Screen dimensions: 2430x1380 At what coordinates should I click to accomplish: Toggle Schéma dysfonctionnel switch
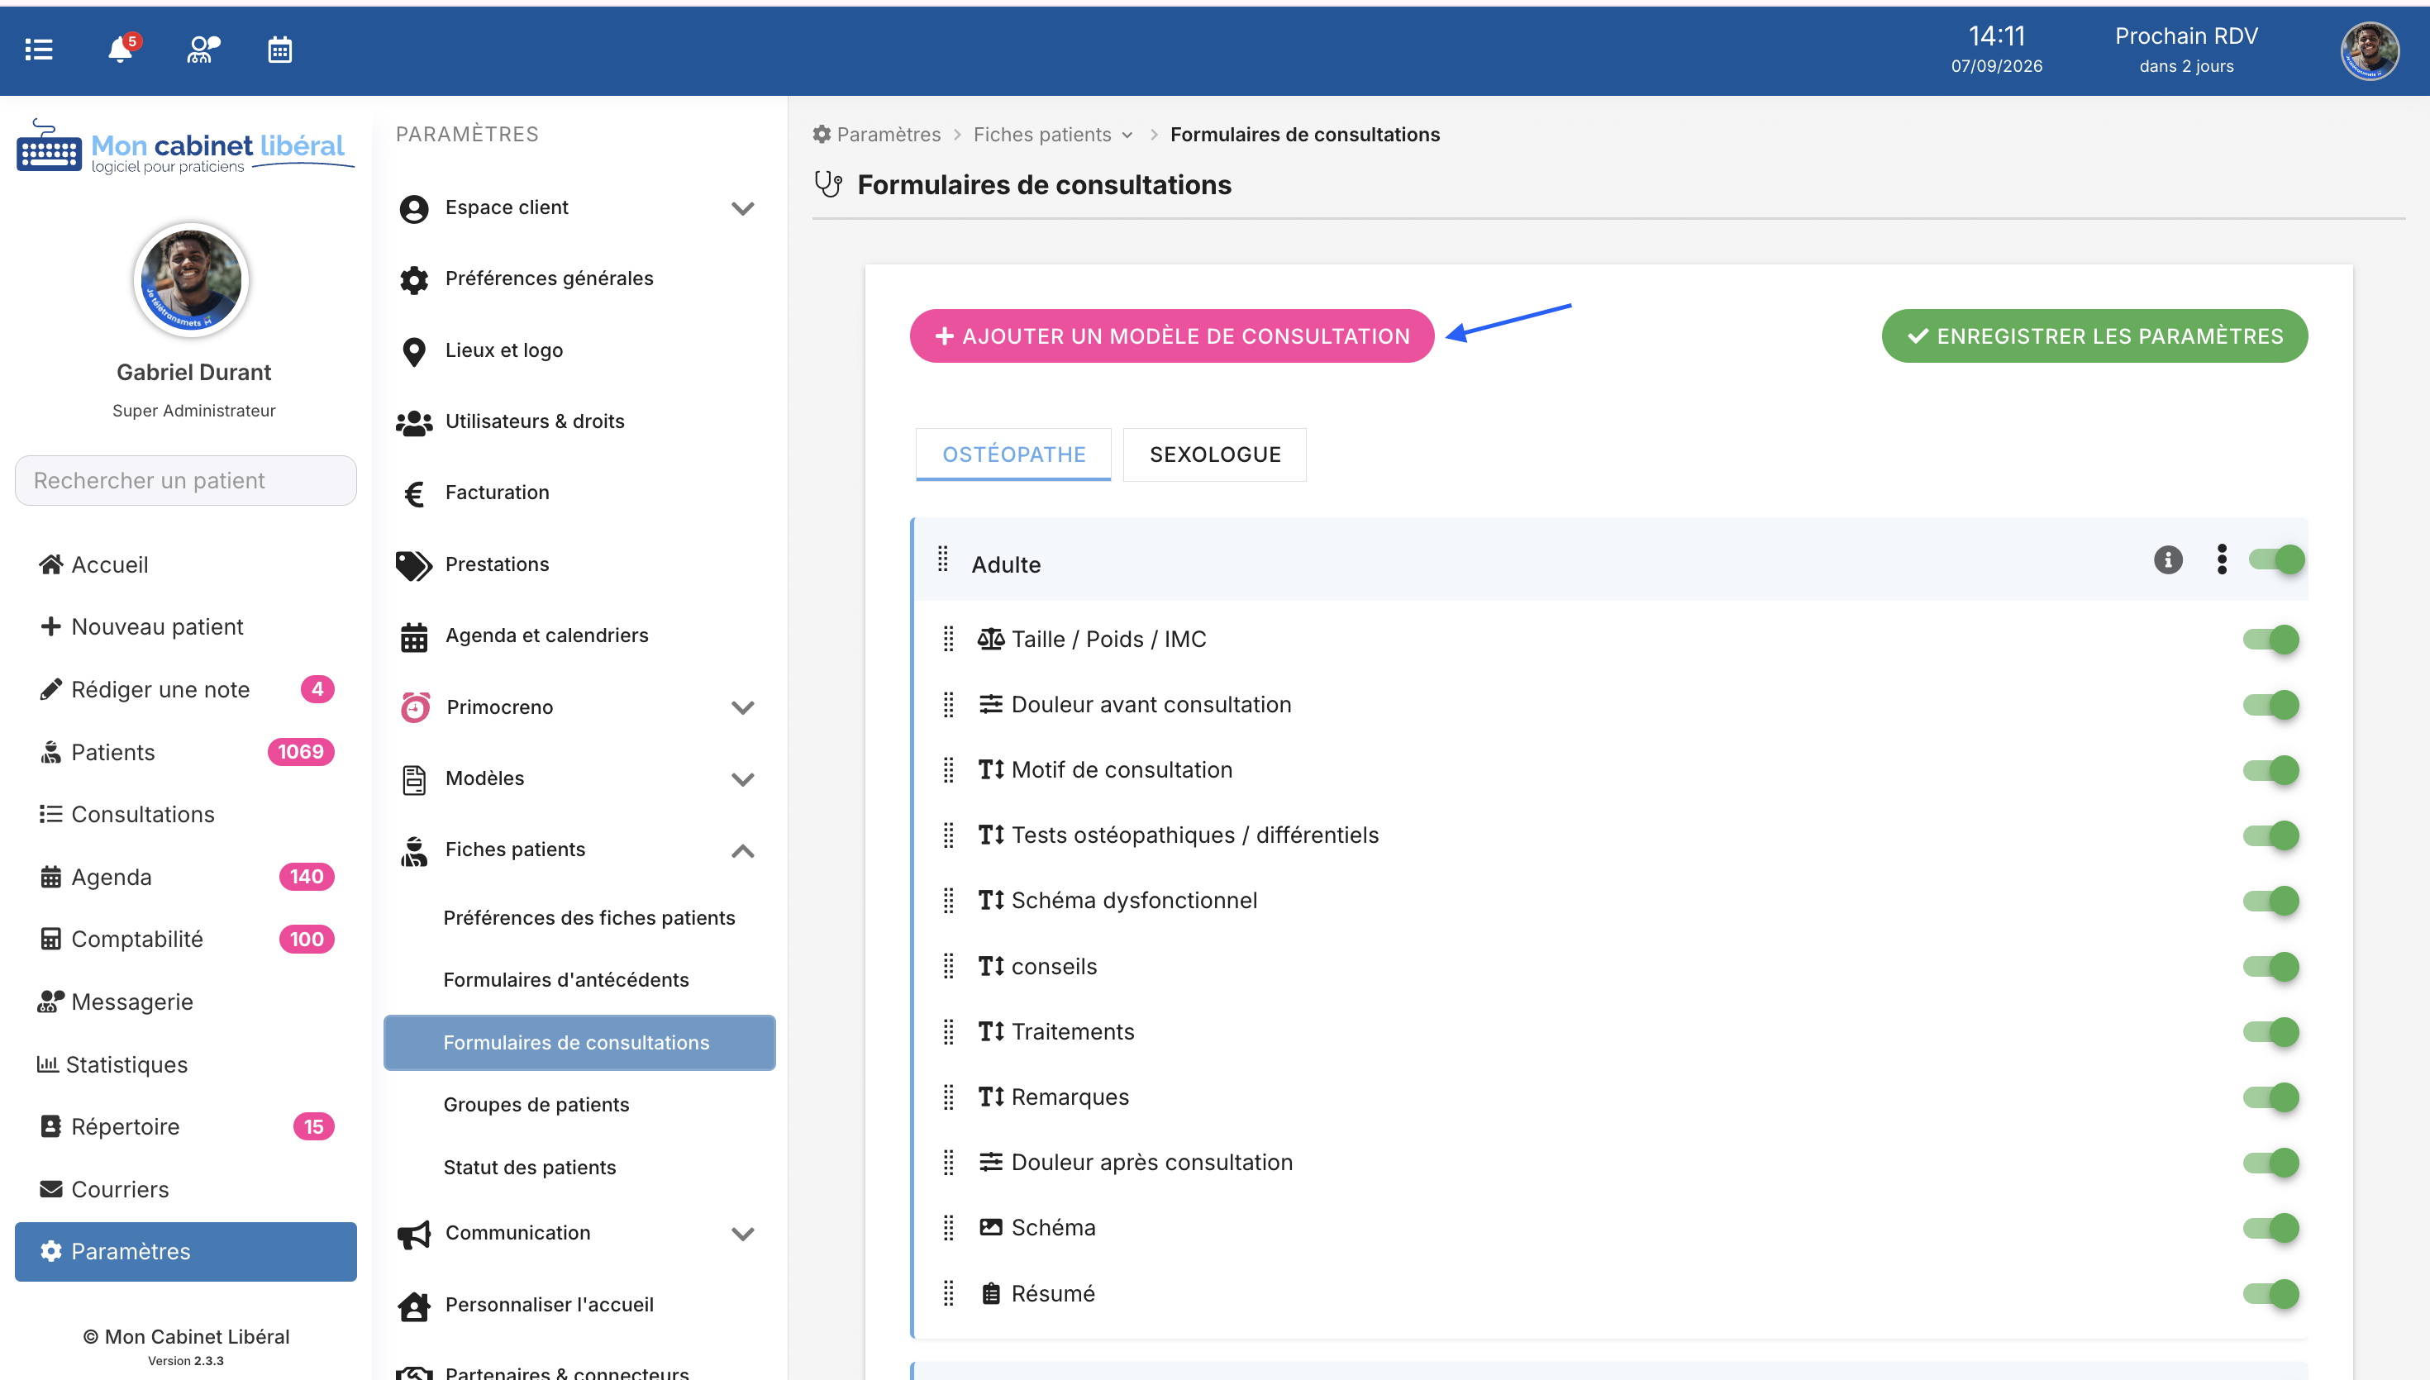coord(2272,901)
